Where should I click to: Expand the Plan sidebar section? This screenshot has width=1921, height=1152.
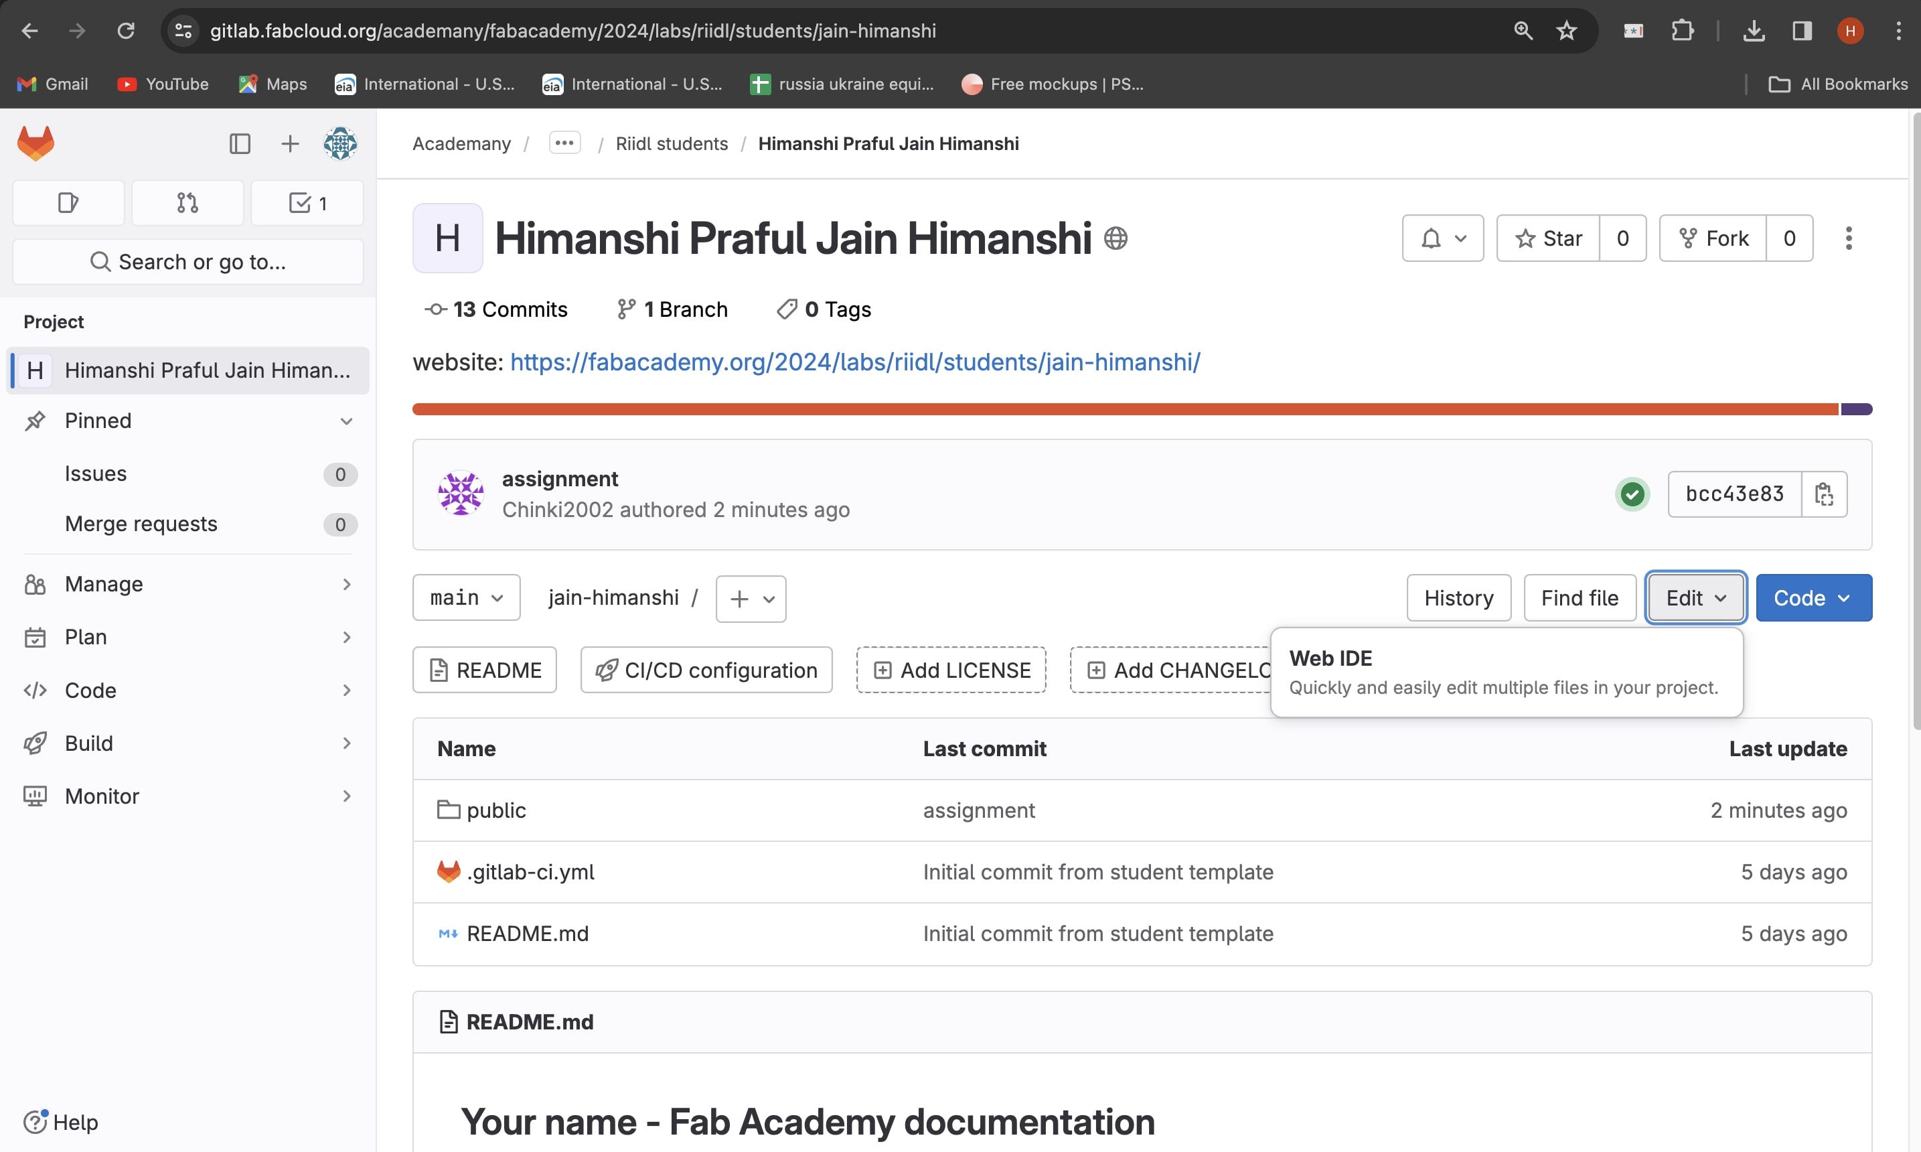tap(187, 638)
